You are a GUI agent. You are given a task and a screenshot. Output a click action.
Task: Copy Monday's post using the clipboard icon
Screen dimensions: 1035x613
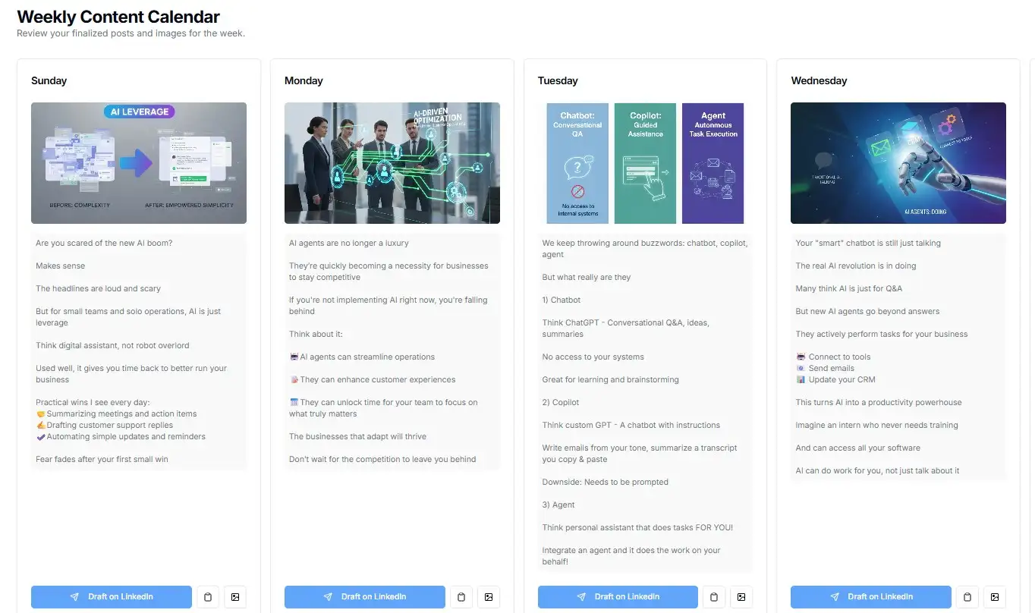point(461,597)
